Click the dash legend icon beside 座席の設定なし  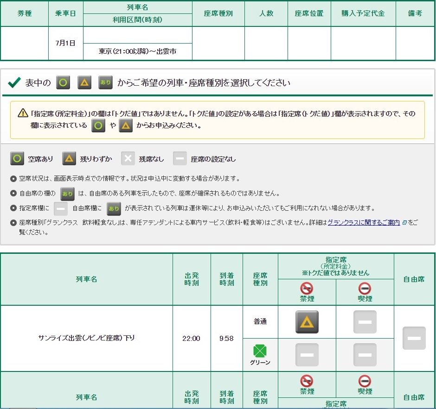point(180,158)
